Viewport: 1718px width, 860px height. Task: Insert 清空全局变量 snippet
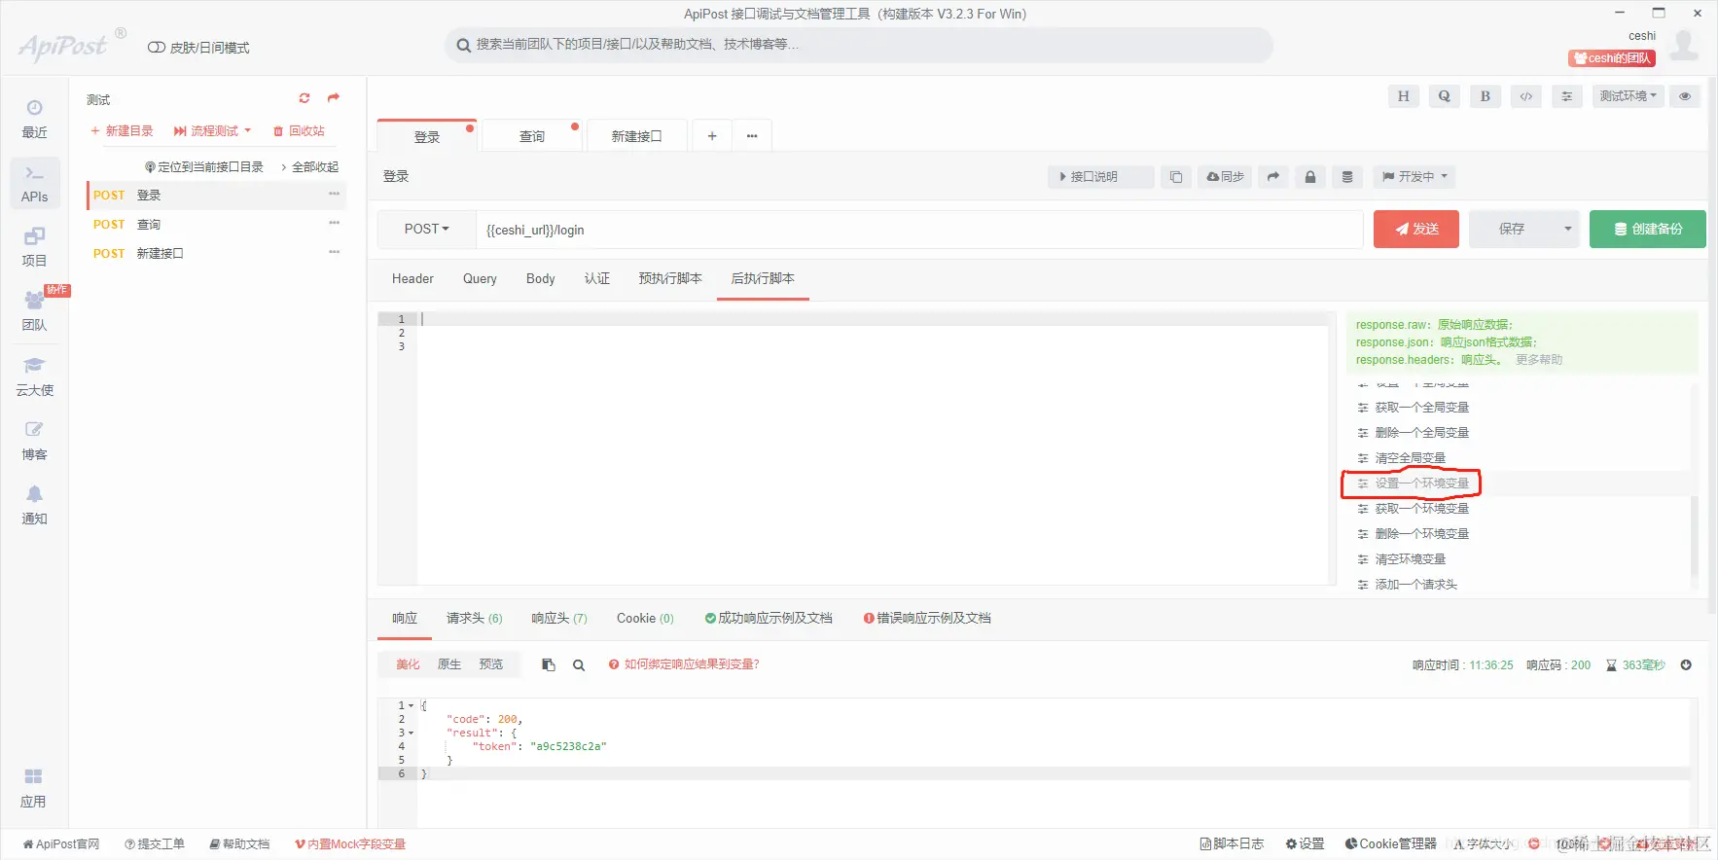coord(1410,458)
